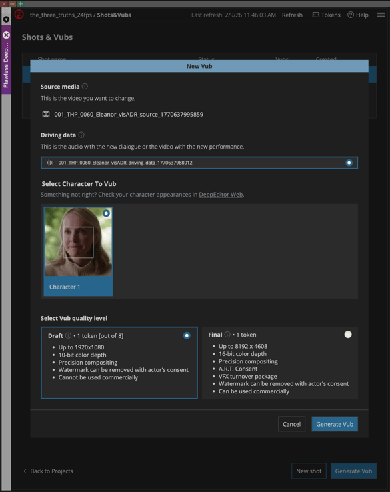This screenshot has width=390, height=492.
Task: Click the Last refresh timestamp
Action: click(x=234, y=15)
